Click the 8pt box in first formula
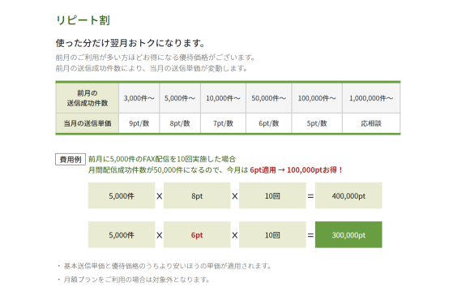This screenshot has width=470, height=300. pyautogui.click(x=197, y=195)
